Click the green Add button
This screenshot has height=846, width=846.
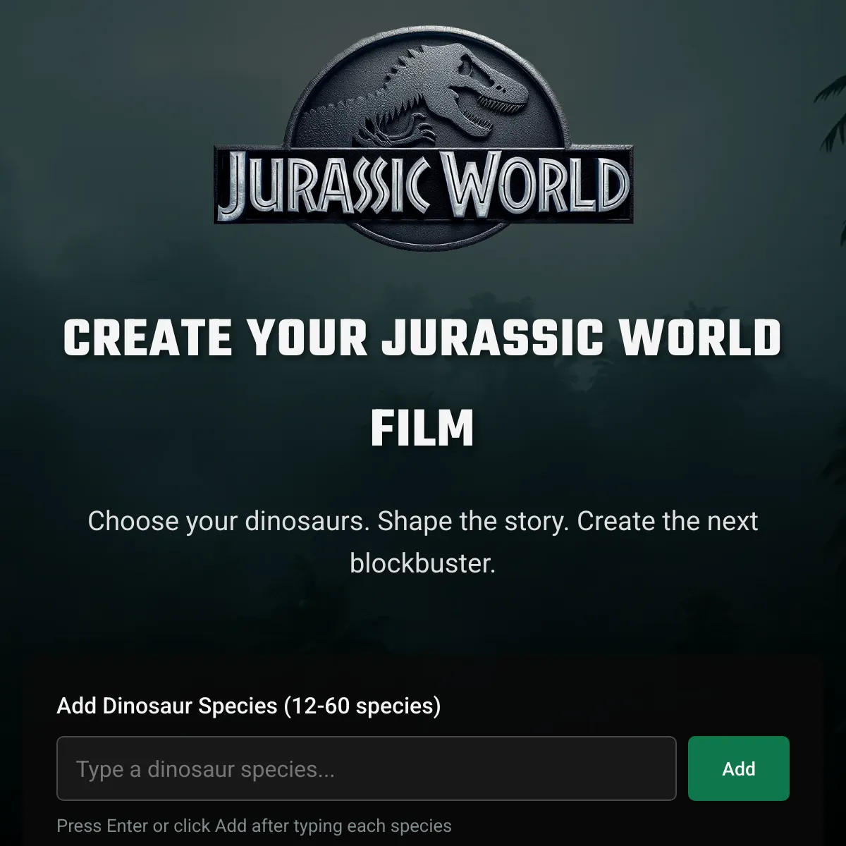click(x=738, y=768)
